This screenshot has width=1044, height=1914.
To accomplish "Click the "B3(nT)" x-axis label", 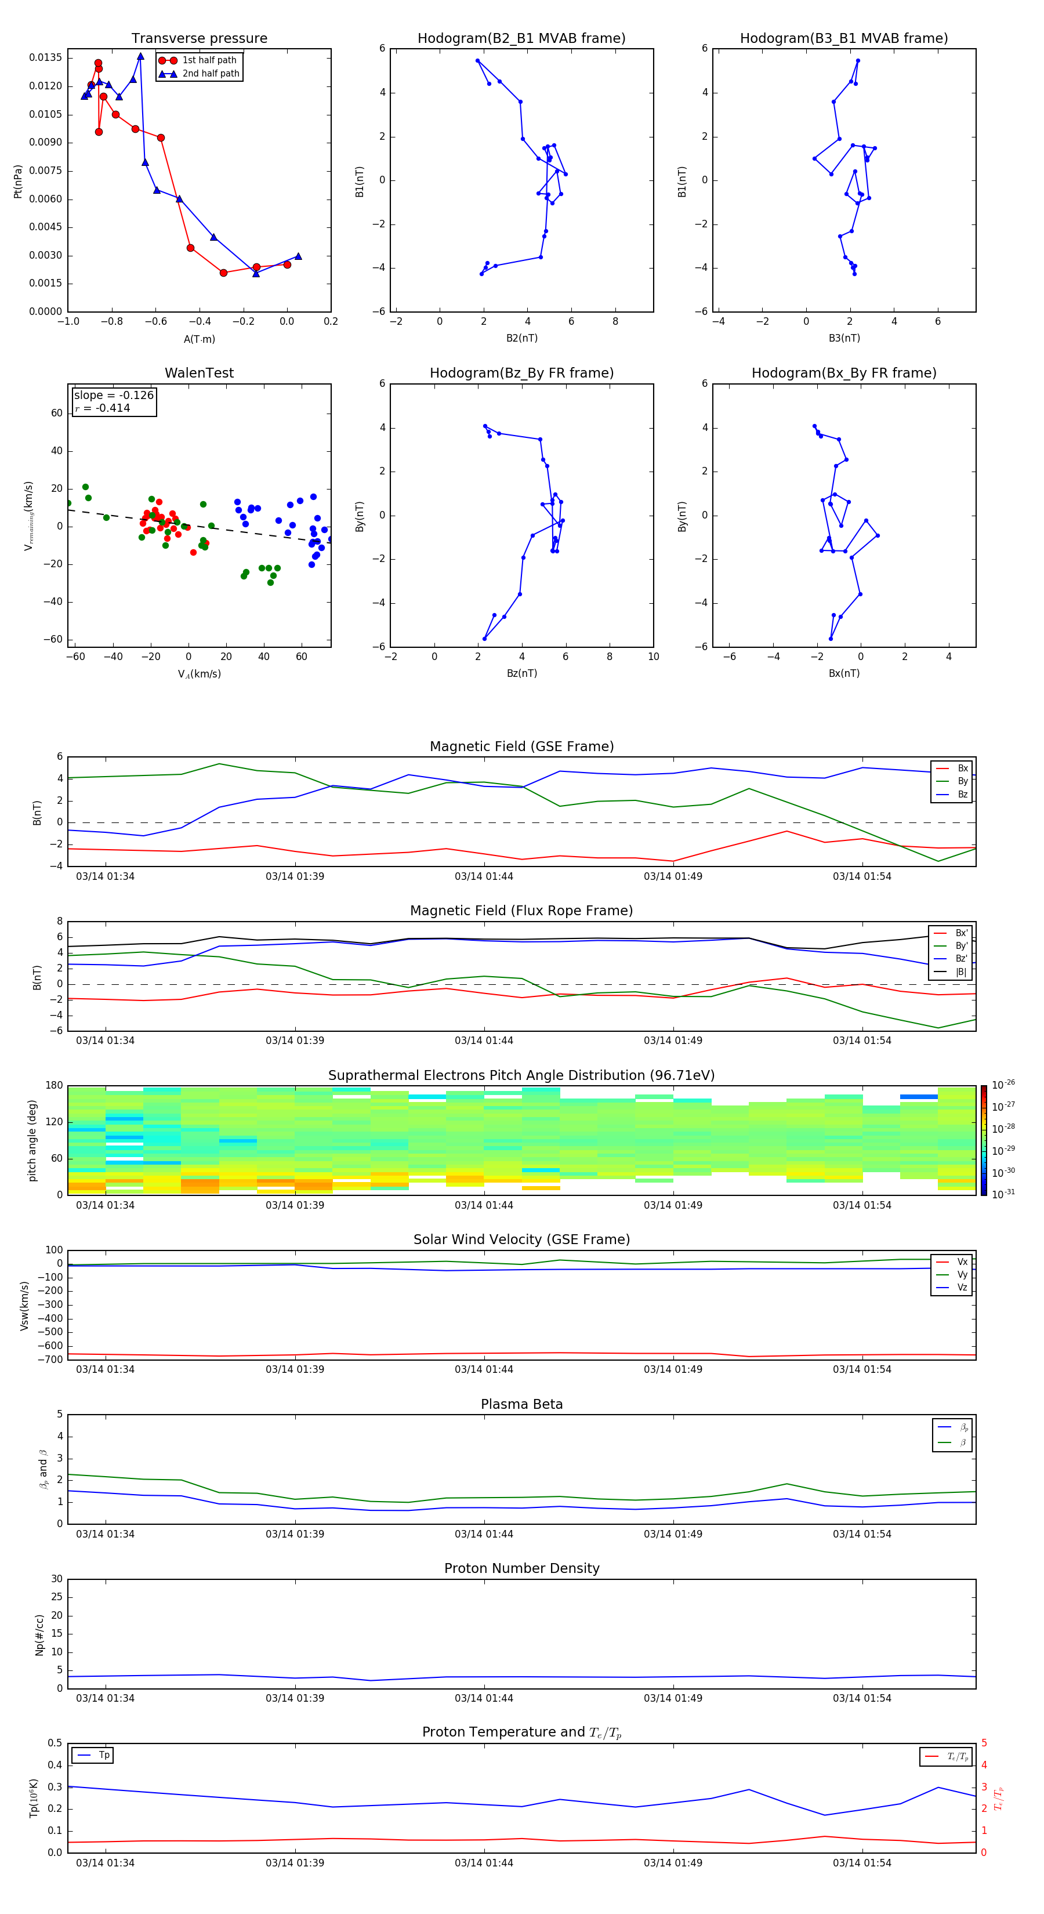I will click(844, 338).
